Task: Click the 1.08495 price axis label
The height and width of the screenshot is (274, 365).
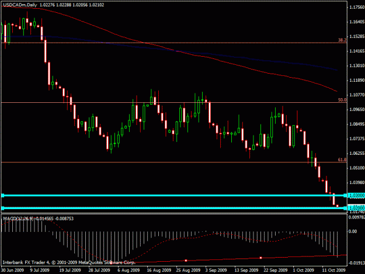Action: point(357,124)
